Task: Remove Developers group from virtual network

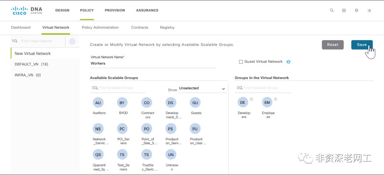Action: 251,99
